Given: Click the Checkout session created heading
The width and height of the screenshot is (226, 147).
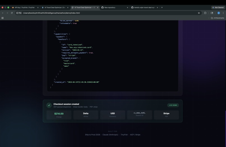Looking at the screenshot, I should tap(66, 104).
